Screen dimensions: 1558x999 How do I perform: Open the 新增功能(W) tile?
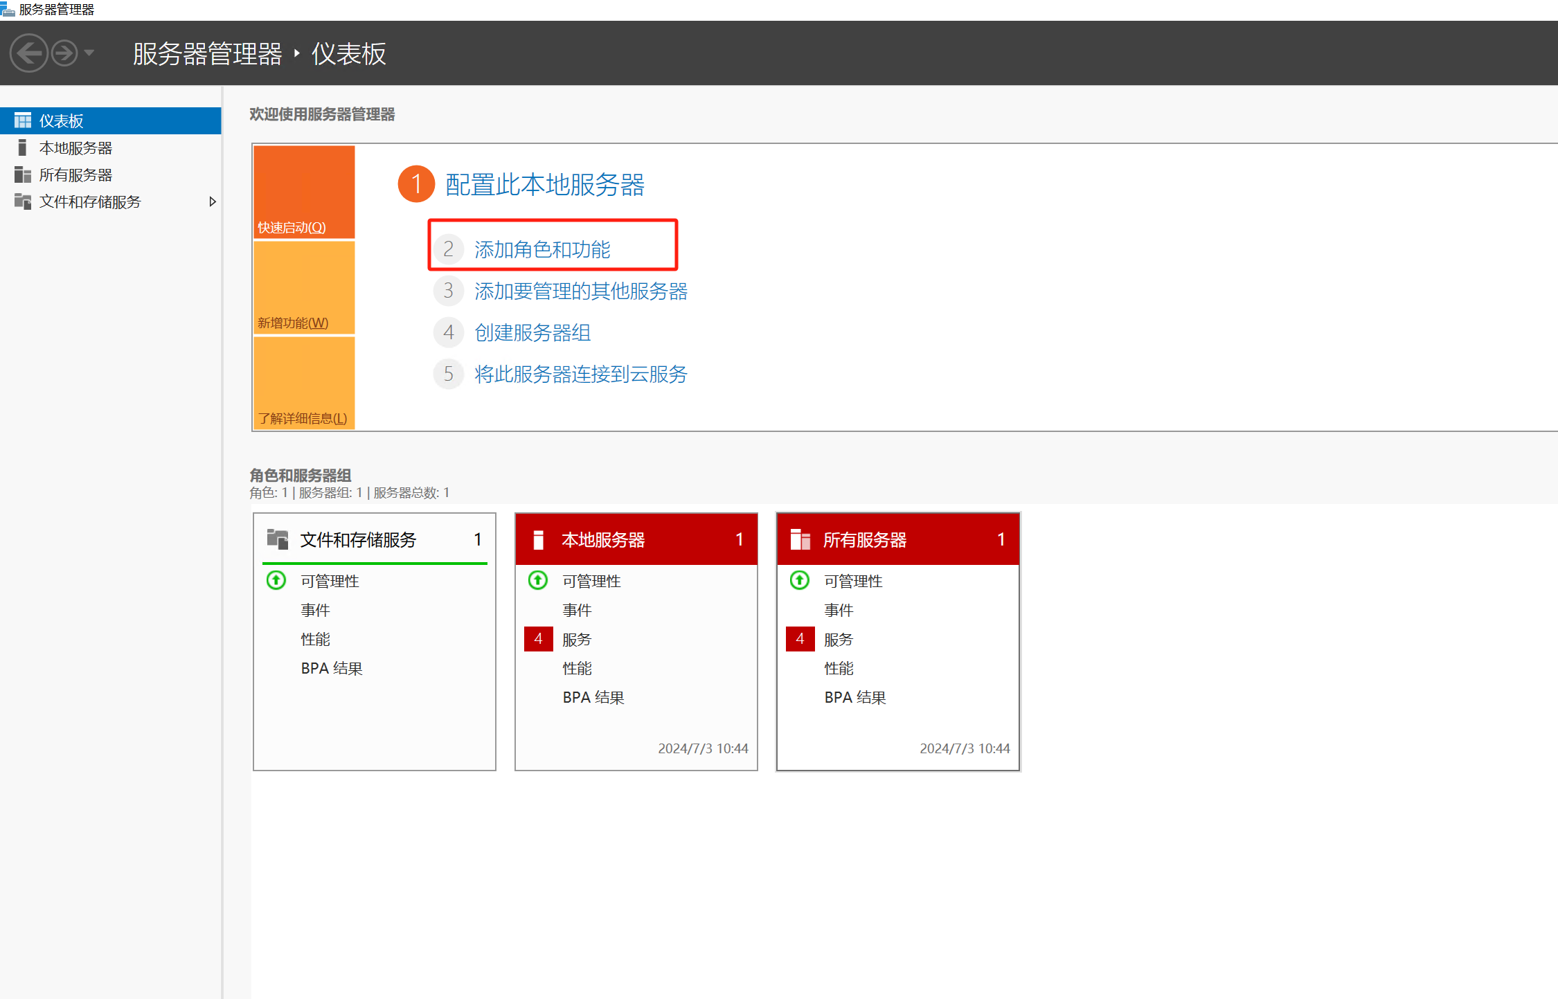tap(304, 288)
